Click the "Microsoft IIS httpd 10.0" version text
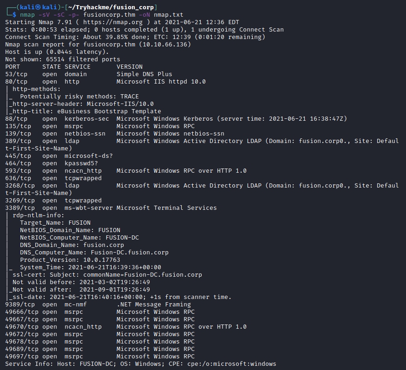The height and width of the screenshot is (370, 406). click(x=161, y=82)
